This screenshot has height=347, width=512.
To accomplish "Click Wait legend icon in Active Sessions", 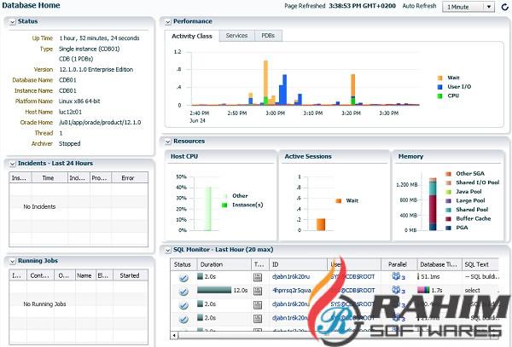I will 339,200.
